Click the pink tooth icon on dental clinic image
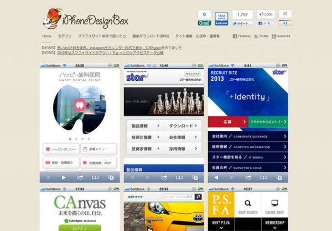The image size is (332, 231). [80, 105]
